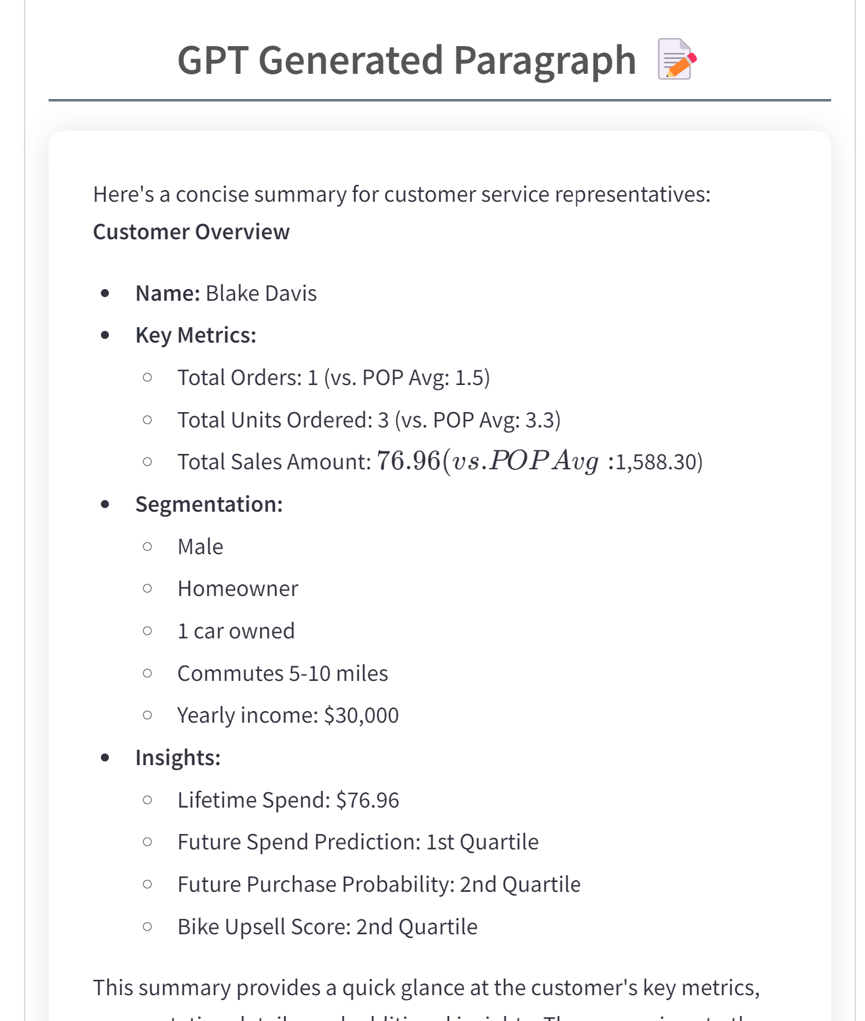This screenshot has width=865, height=1021.
Task: Click the GPT Generated Paragraph heading
Action: 406,60
